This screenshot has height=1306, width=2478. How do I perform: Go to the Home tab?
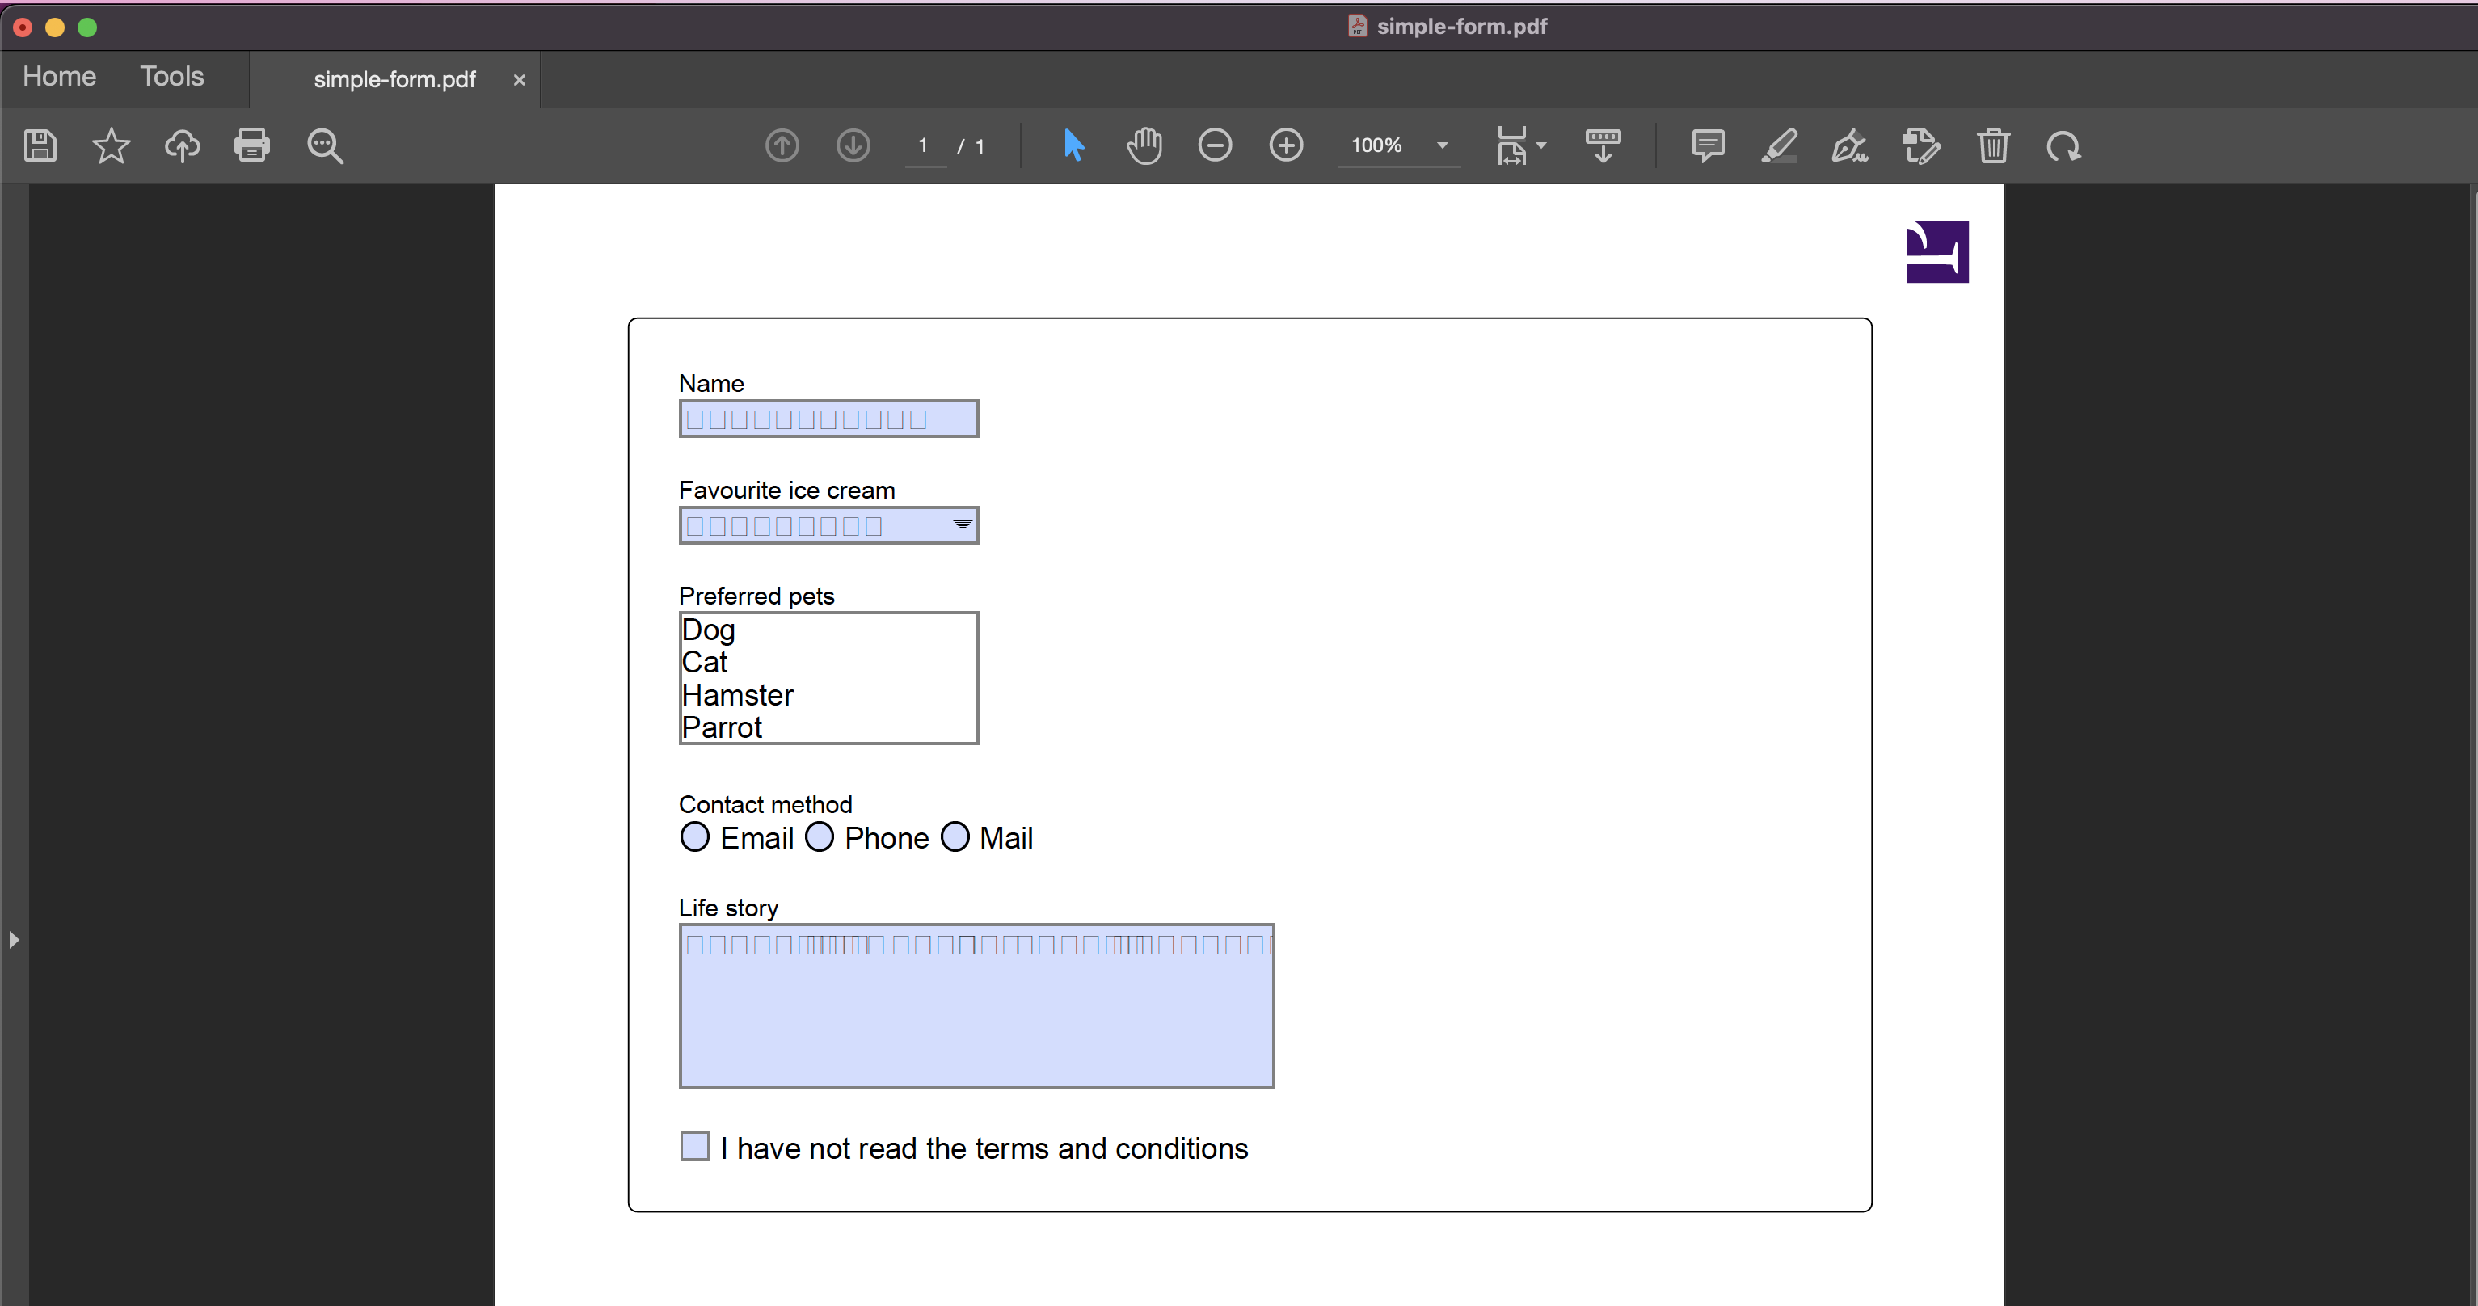(x=59, y=76)
